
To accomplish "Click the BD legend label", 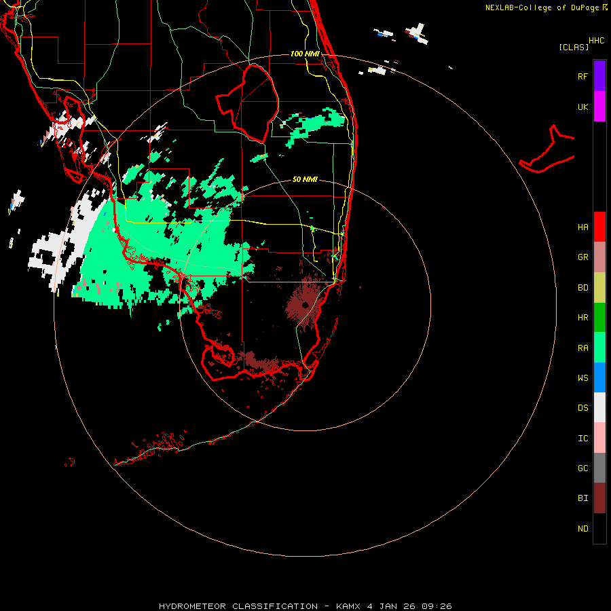I will [582, 288].
